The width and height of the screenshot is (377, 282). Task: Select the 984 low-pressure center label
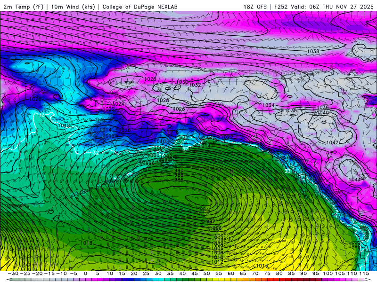205,209
